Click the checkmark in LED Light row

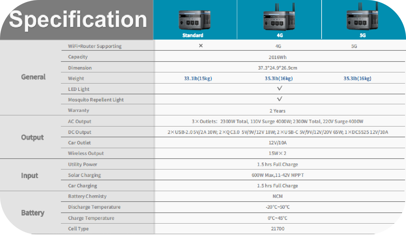[x=280, y=89]
